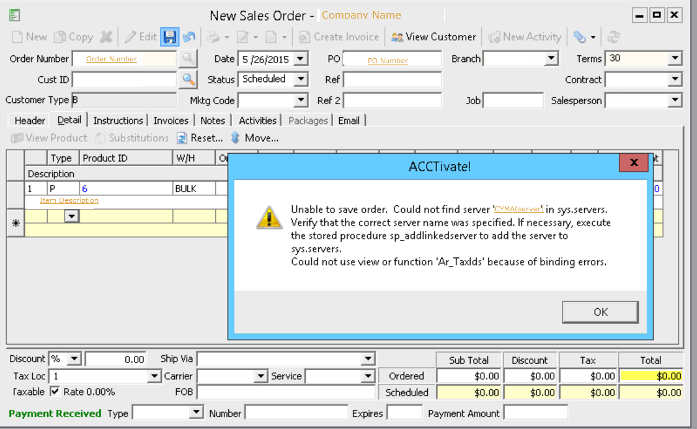Close the ACCTivate! error dialog

coord(634,162)
